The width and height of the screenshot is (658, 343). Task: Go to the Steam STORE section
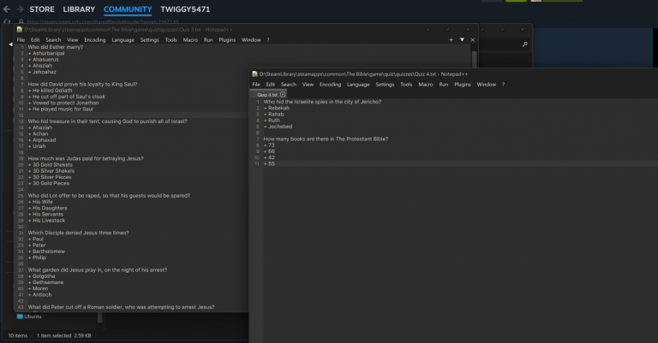(x=42, y=9)
